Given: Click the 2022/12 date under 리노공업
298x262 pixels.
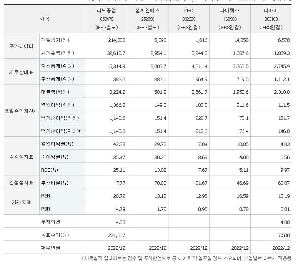Looking at the screenshot, I should click(116, 248).
